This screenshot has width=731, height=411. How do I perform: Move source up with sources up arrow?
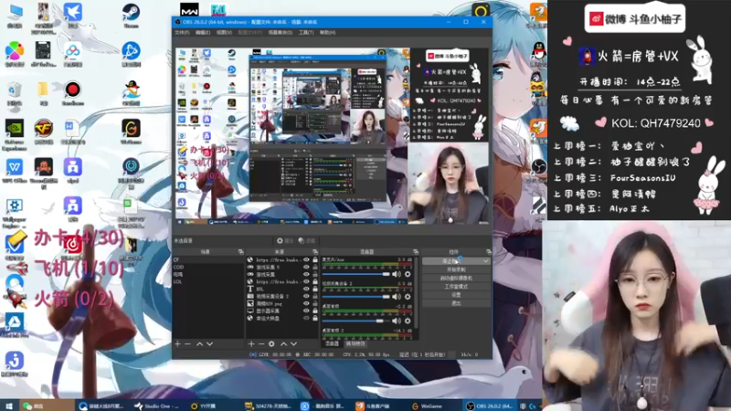point(283,344)
